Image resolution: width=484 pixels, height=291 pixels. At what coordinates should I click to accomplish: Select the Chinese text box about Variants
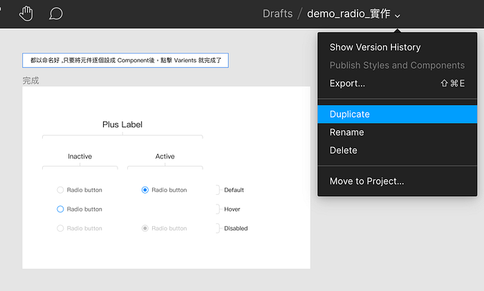click(125, 60)
